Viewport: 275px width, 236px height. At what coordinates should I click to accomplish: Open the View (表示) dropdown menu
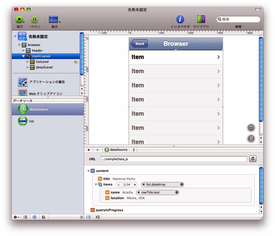pyautogui.click(x=54, y=20)
